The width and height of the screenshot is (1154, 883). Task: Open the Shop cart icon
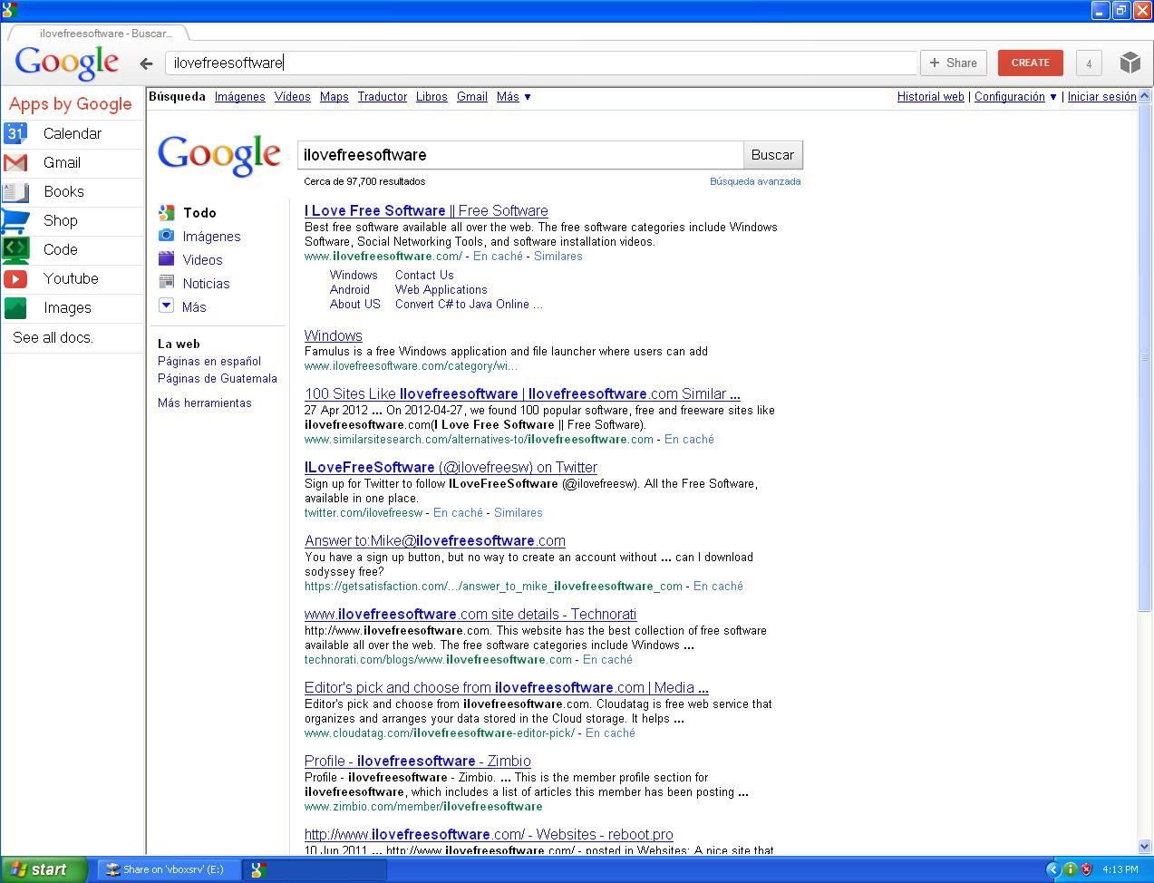(15, 220)
